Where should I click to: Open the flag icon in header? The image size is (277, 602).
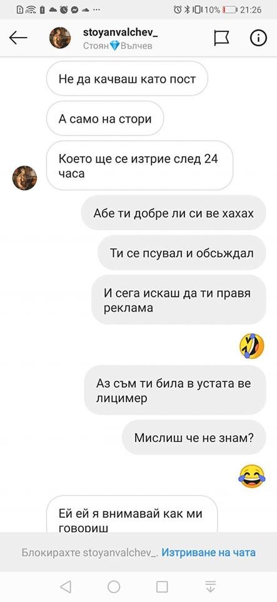point(221,38)
